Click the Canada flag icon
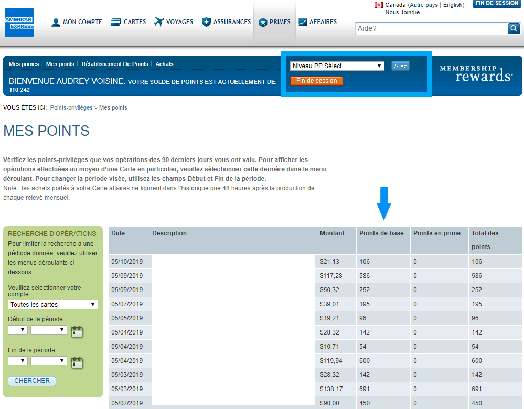Image resolution: width=524 pixels, height=409 pixels. [378, 4]
